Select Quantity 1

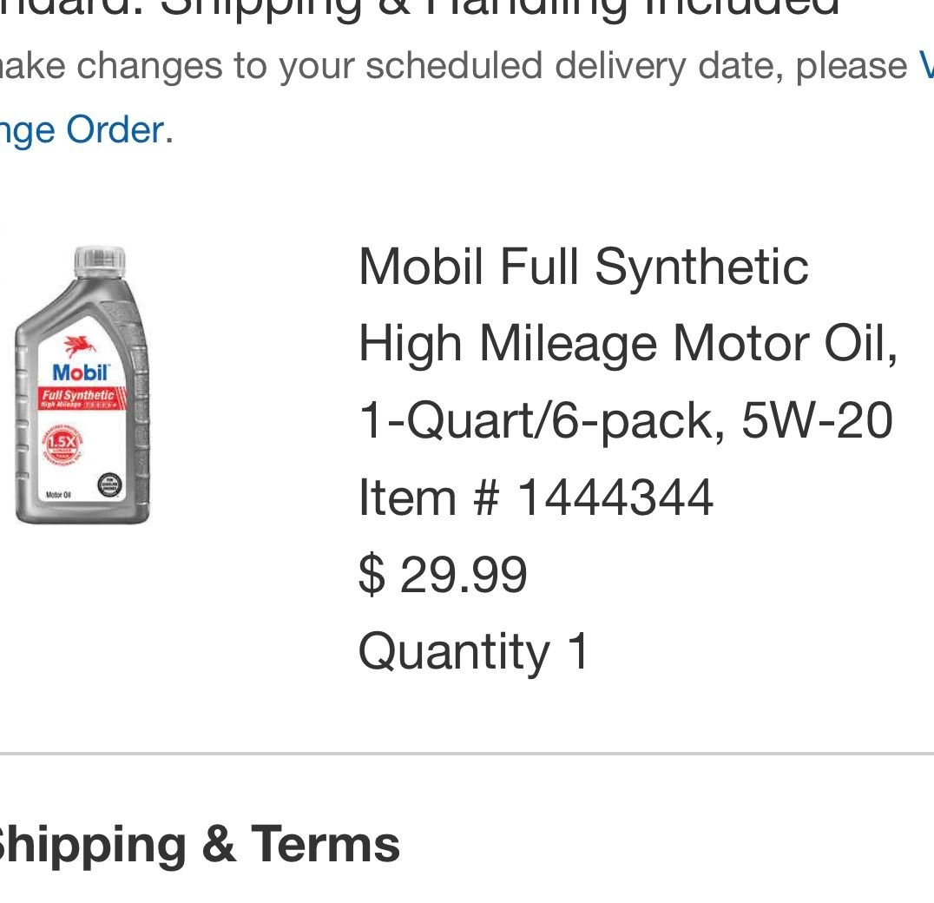click(473, 649)
